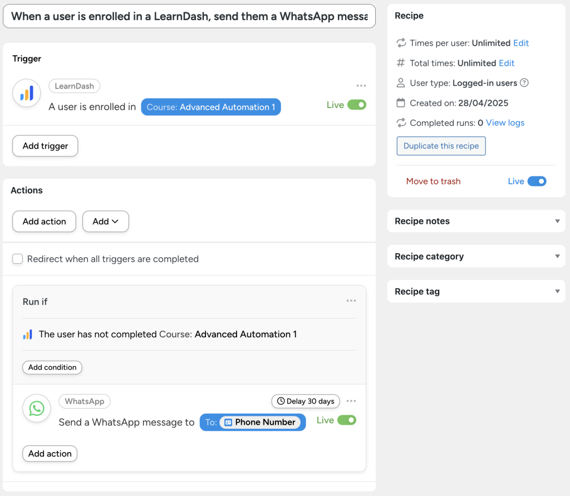
Task: Click the LearnDash icon beside the Run if condition
Action: [27, 335]
